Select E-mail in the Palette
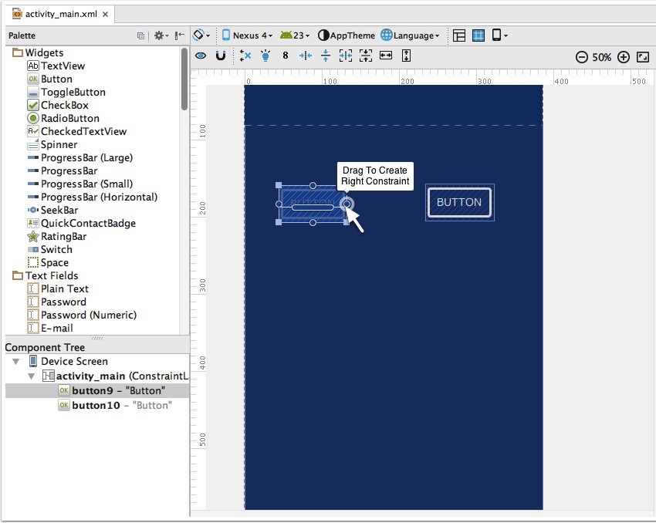 (x=50, y=328)
